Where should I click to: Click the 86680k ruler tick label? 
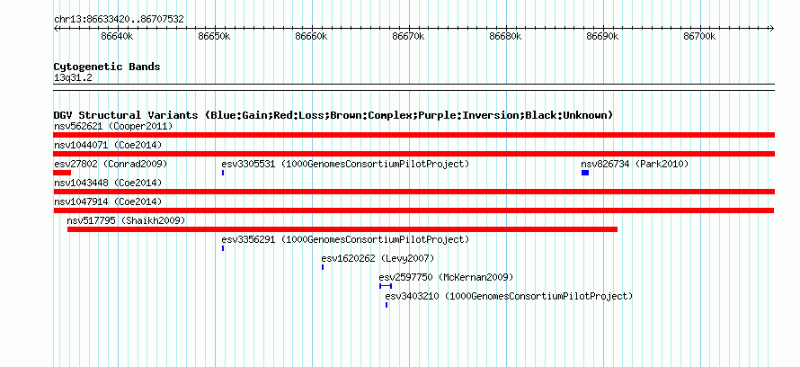(505, 37)
